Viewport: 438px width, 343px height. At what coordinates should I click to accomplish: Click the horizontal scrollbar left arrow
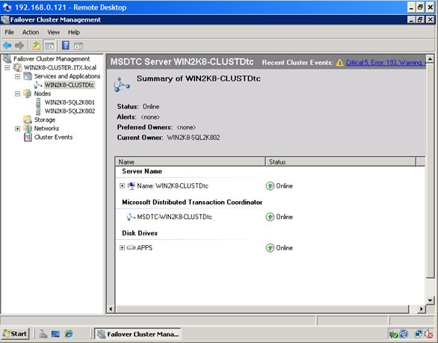click(111, 309)
